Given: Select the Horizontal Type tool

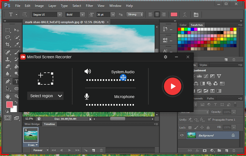Looking at the screenshot, I should 16,81.
